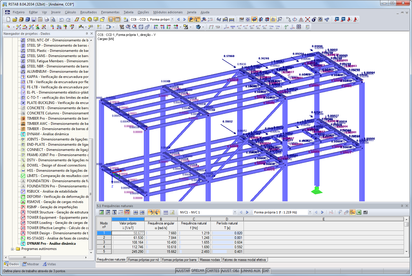Show view in Y direction
Viewport: 412px width, 276px height.
pos(162,27)
